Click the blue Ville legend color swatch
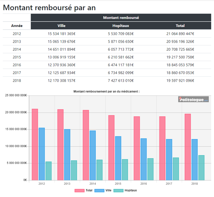This screenshot has height=197, width=214. click(99, 190)
